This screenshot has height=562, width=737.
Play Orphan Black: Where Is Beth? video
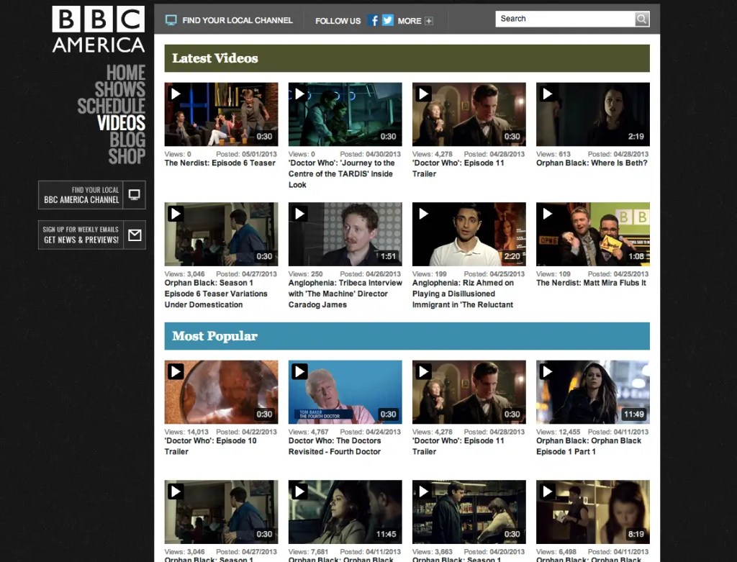(x=547, y=94)
